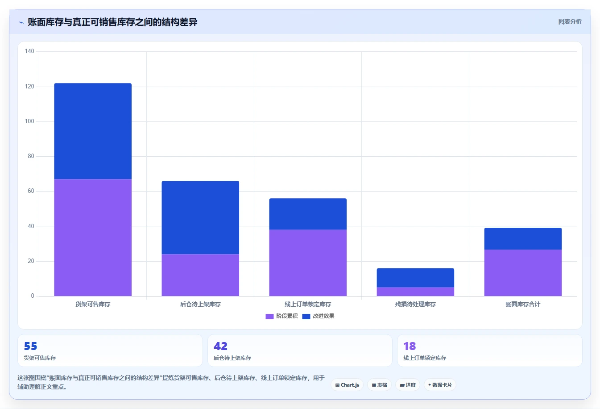
Task: Click the description paragraph below the cards
Action: [171, 382]
